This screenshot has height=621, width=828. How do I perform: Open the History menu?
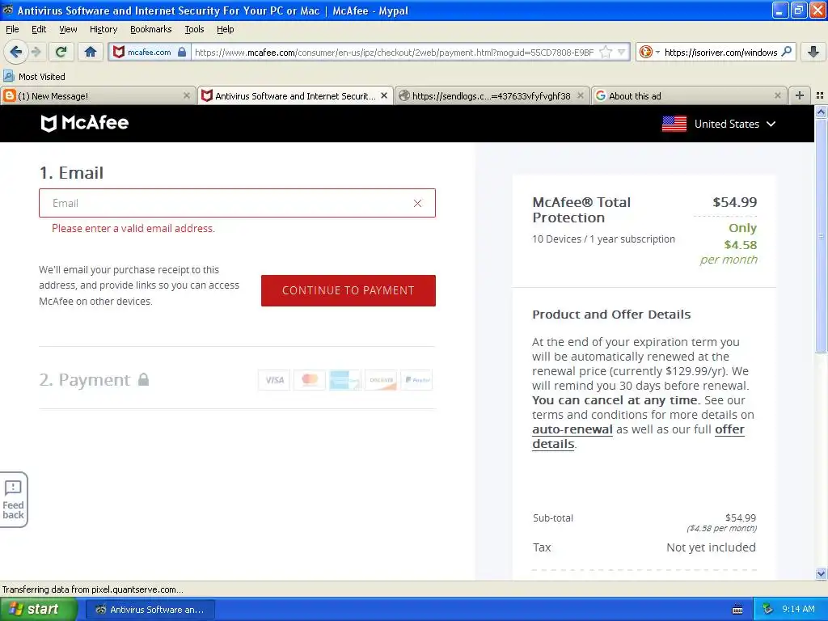[103, 29]
